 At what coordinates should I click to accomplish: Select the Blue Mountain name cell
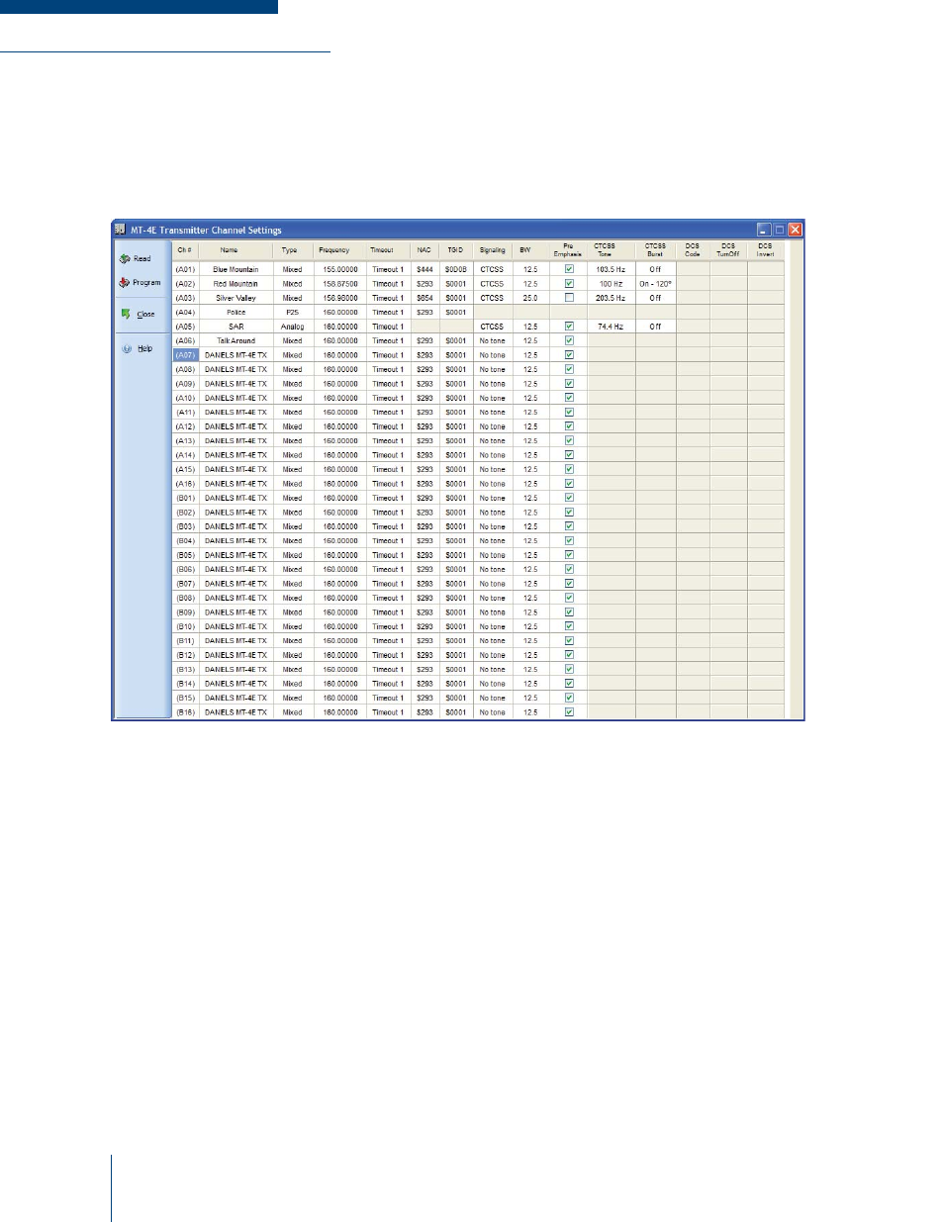(x=236, y=269)
